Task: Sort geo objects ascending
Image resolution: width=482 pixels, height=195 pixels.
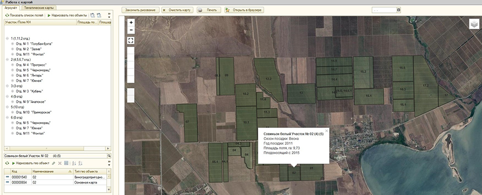Action: [x=73, y=163]
